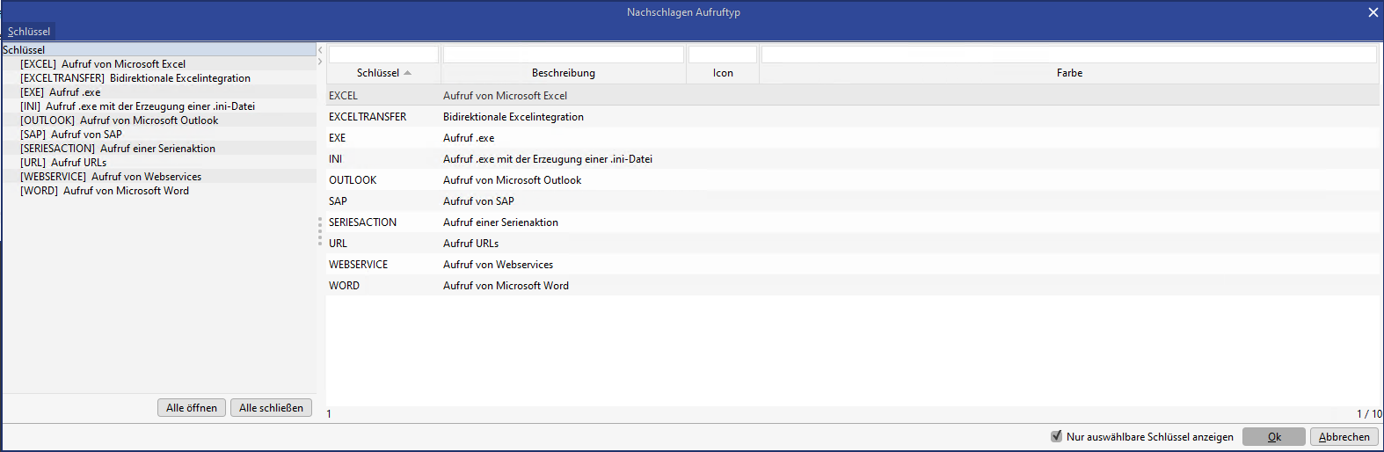The width and height of the screenshot is (1384, 452).
Task: Focus the filter field above the Beschreibung column
Action: [x=563, y=55]
